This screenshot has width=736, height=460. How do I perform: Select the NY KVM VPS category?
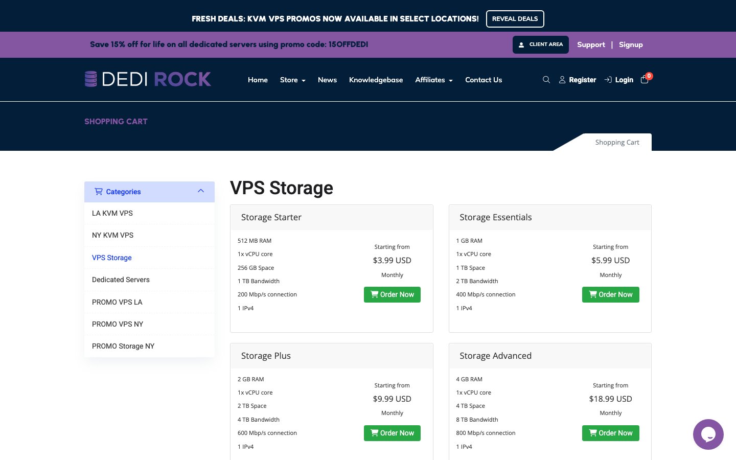(x=149, y=235)
